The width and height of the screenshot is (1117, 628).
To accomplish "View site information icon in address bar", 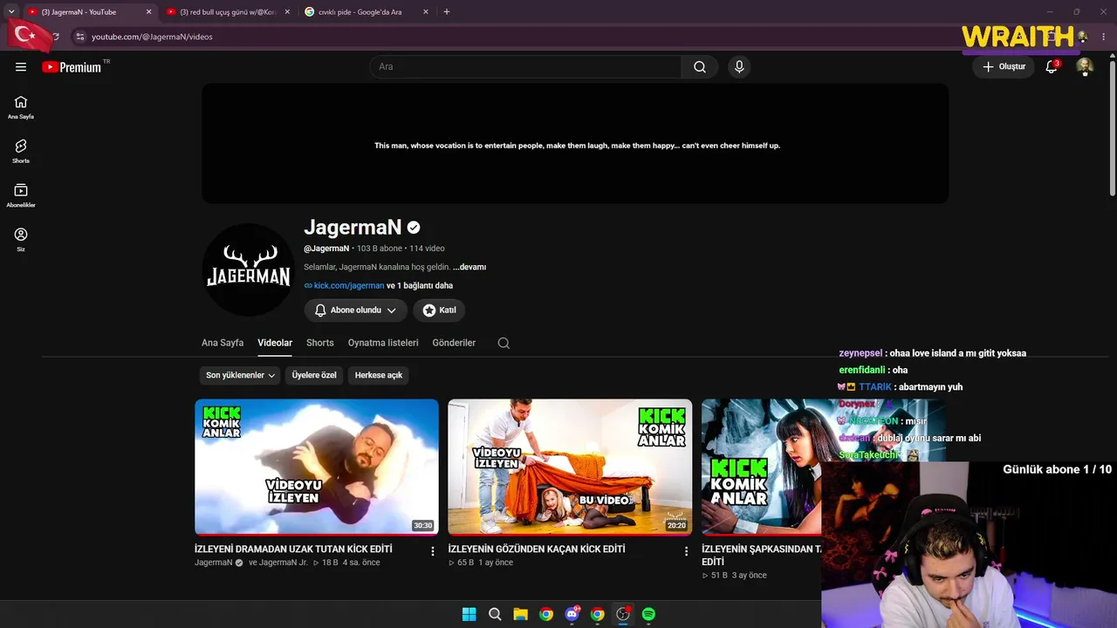I will click(79, 37).
